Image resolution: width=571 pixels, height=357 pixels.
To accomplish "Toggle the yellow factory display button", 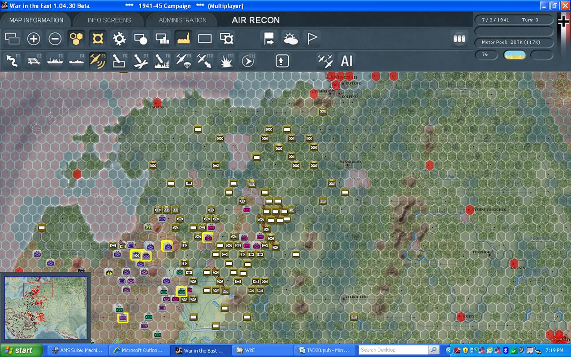I will pos(183,39).
